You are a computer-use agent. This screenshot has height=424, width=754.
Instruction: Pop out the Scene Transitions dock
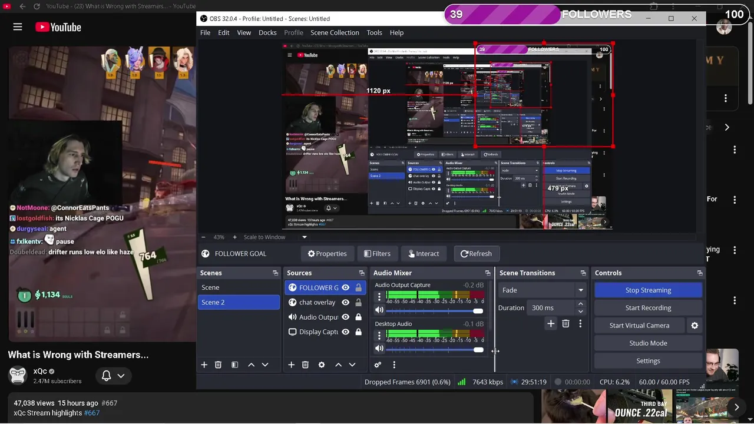(583, 273)
